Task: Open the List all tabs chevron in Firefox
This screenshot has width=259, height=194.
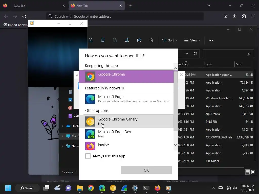Action: (209, 6)
